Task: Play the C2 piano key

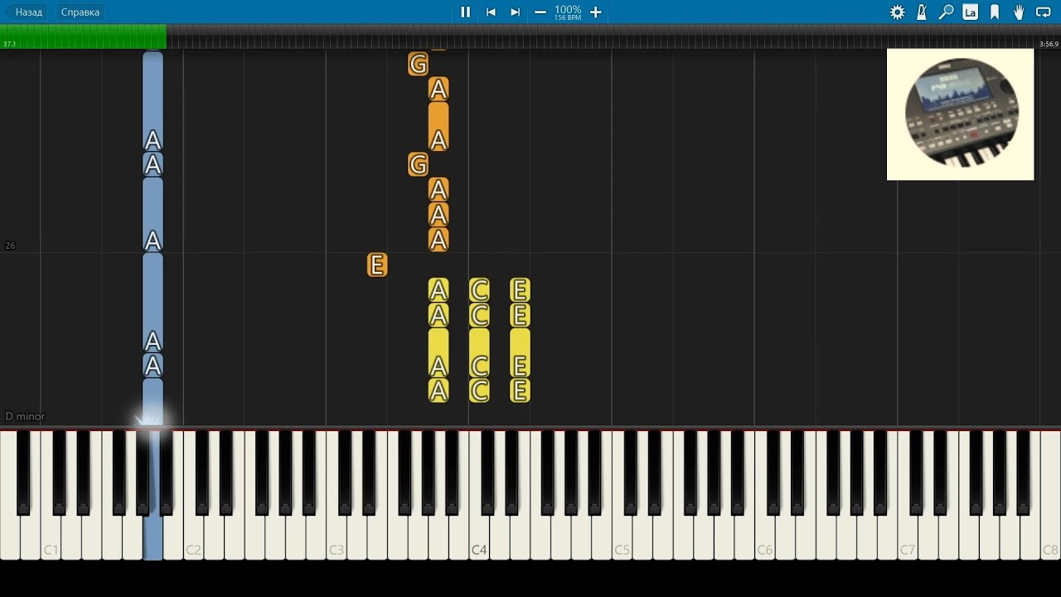Action: pyautogui.click(x=193, y=537)
